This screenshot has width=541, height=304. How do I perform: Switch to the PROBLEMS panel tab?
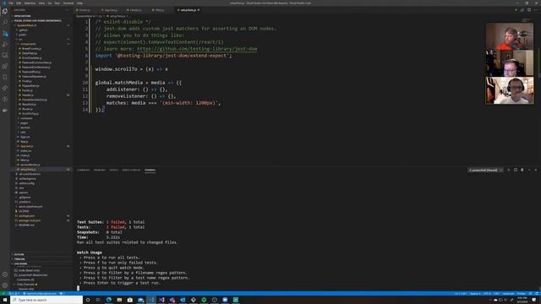pyautogui.click(x=100, y=170)
